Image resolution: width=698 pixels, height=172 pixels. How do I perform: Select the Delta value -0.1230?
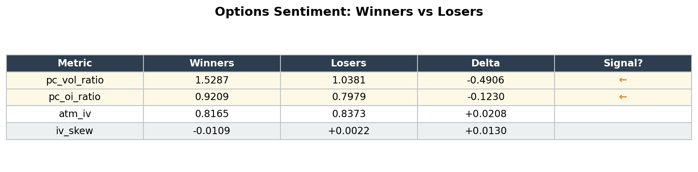(486, 97)
